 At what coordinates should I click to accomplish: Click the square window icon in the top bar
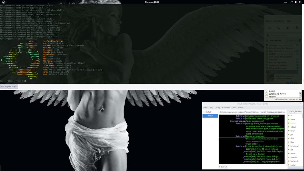292,2
